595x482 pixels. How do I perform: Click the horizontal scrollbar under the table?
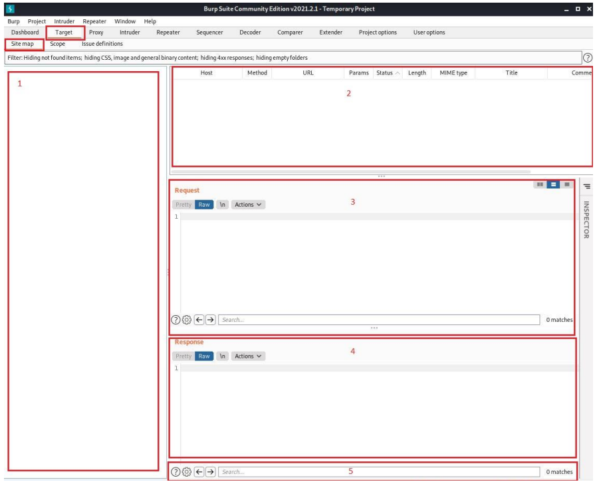[x=351, y=172]
